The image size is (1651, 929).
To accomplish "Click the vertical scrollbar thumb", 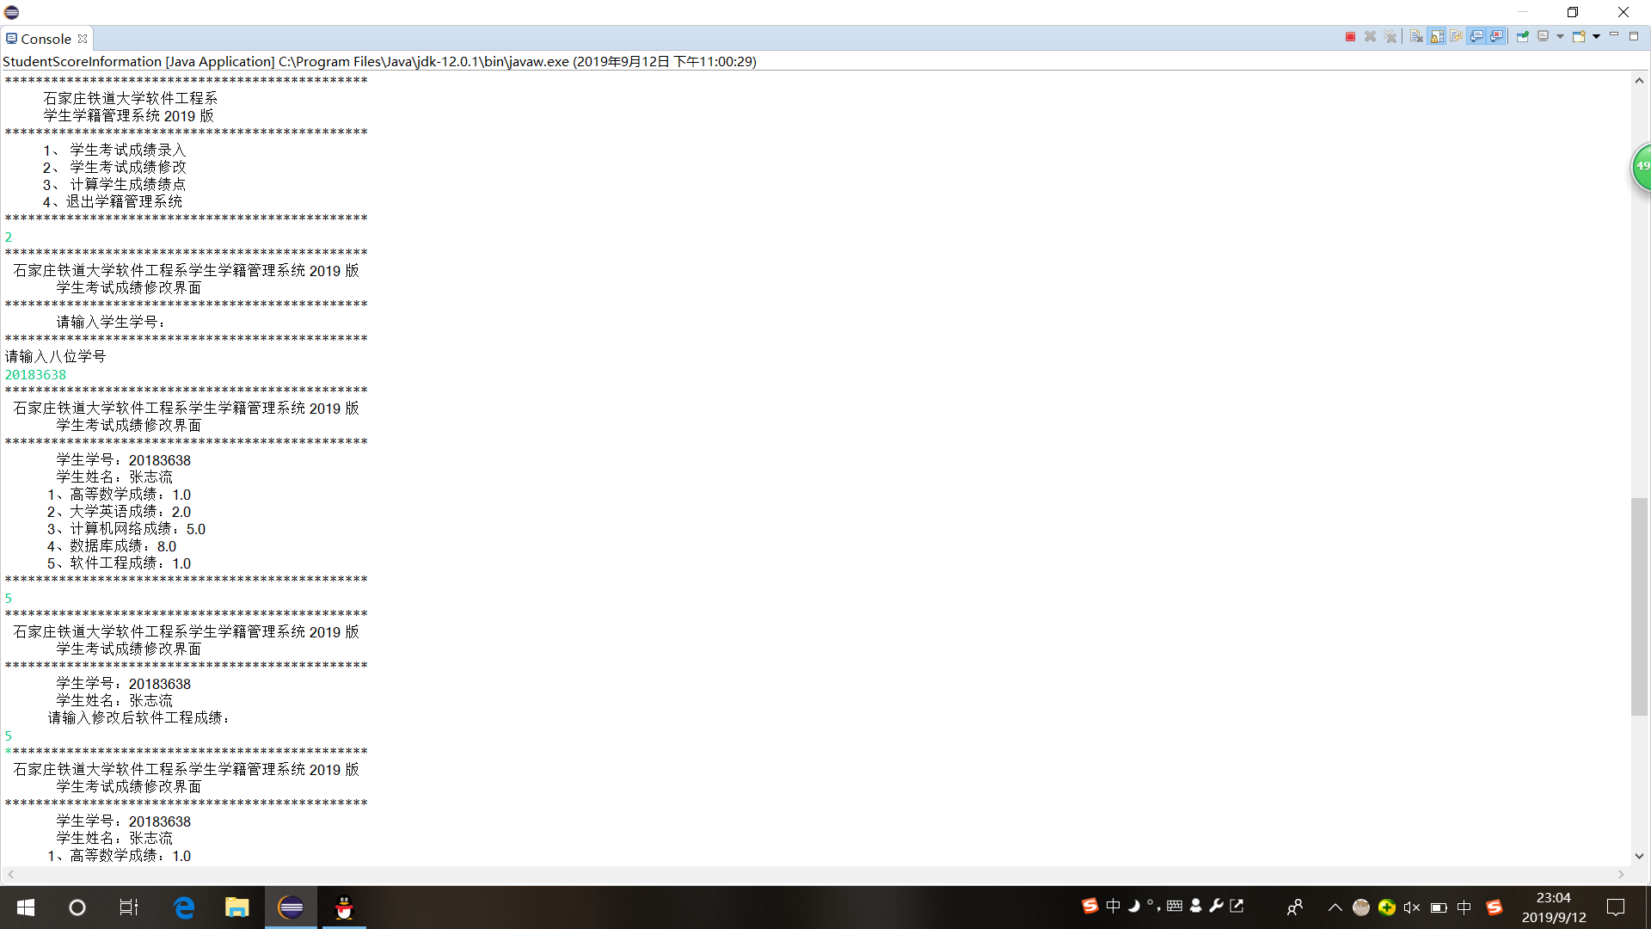I will (1639, 606).
